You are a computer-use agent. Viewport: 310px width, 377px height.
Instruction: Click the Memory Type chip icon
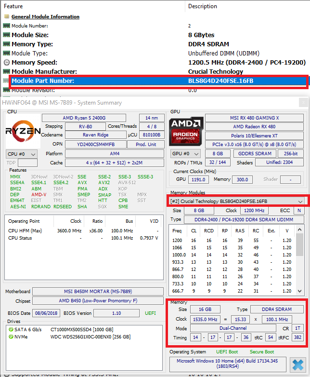[6, 44]
